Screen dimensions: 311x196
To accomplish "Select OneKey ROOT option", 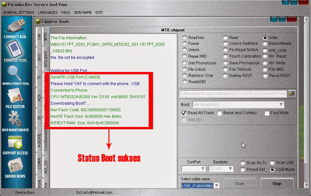I will click(225, 76).
